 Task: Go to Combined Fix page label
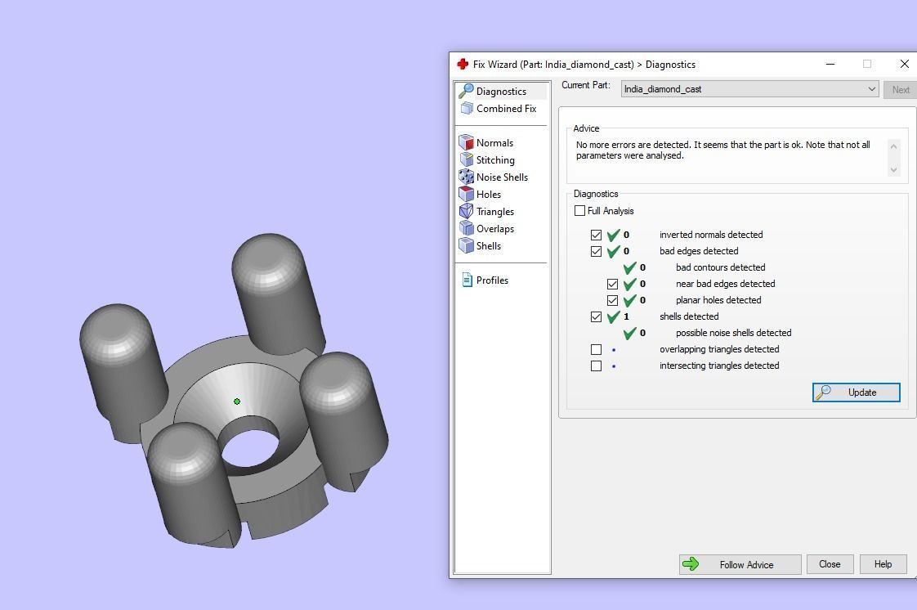tap(506, 108)
